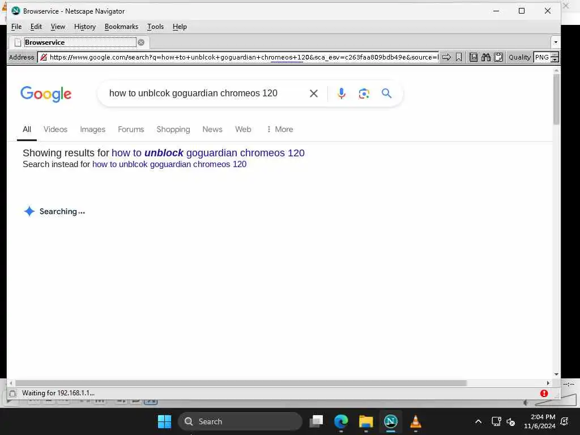Click the Quality PNG field
Screen dimensions: 580x435
pyautogui.click(x=542, y=57)
